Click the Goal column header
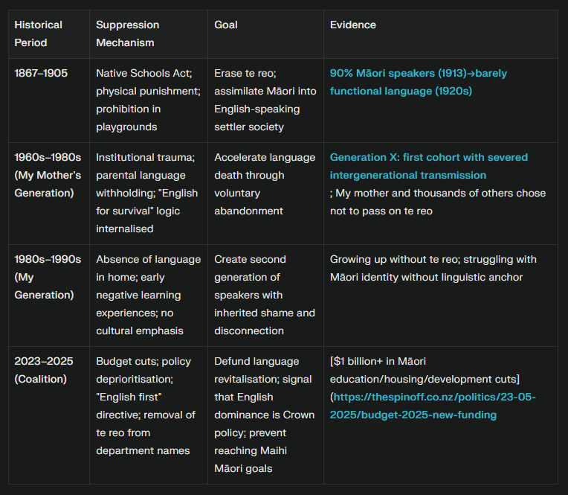The width and height of the screenshot is (568, 495). [x=226, y=25]
